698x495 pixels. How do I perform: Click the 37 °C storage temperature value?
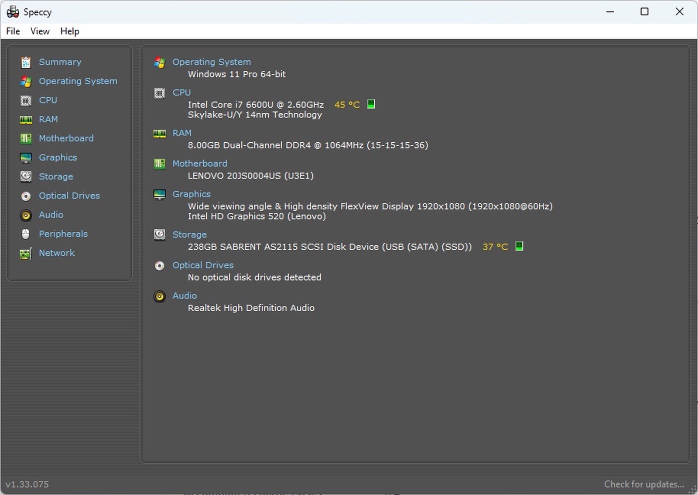[x=495, y=247]
